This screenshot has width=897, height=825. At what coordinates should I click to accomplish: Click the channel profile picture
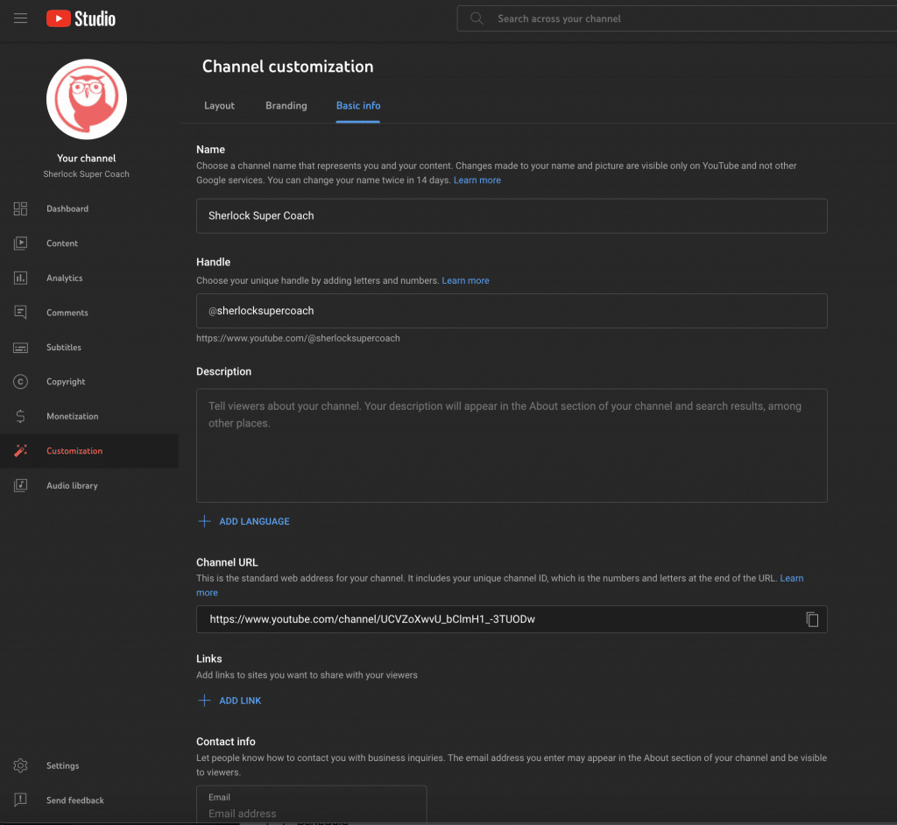(x=86, y=99)
